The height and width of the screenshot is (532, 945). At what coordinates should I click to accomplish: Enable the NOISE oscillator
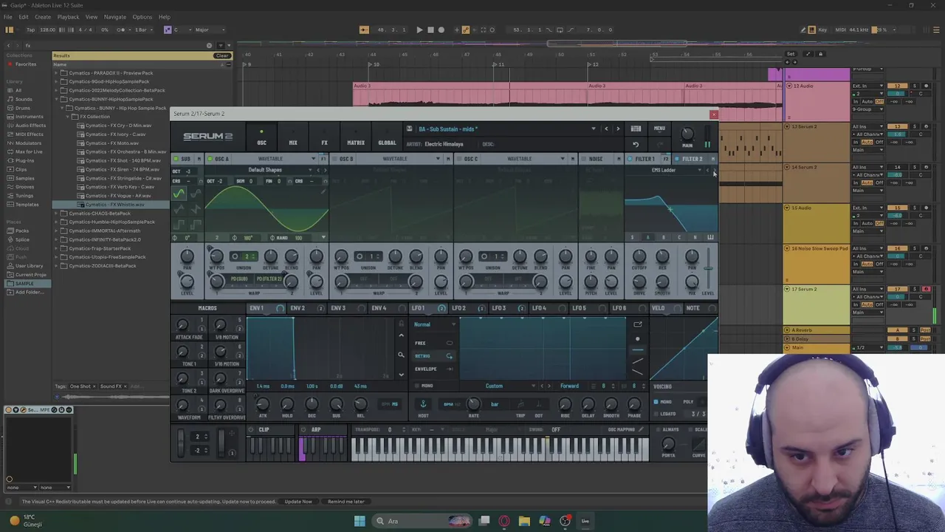[583, 159]
